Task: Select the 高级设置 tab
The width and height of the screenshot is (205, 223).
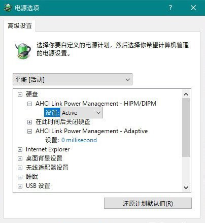Action: pos(20,26)
